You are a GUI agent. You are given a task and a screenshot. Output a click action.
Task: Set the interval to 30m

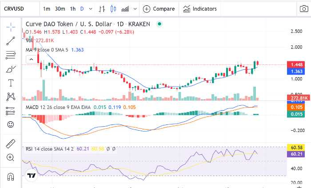[x=60, y=9]
